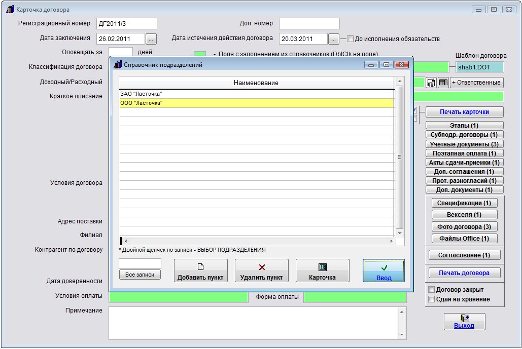This screenshot has width=522, height=349.
Task: Show all records with Все записи
Action: (x=140, y=275)
